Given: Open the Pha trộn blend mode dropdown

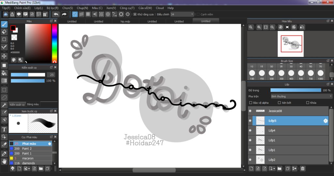Looking at the screenshot, I should (x=301, y=96).
